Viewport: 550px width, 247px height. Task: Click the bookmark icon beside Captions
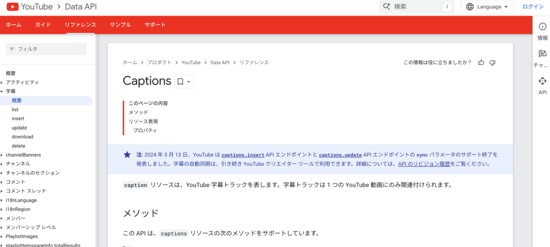180,82
